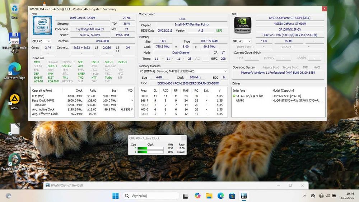Click the Dual-Channel mode value

[181, 53]
